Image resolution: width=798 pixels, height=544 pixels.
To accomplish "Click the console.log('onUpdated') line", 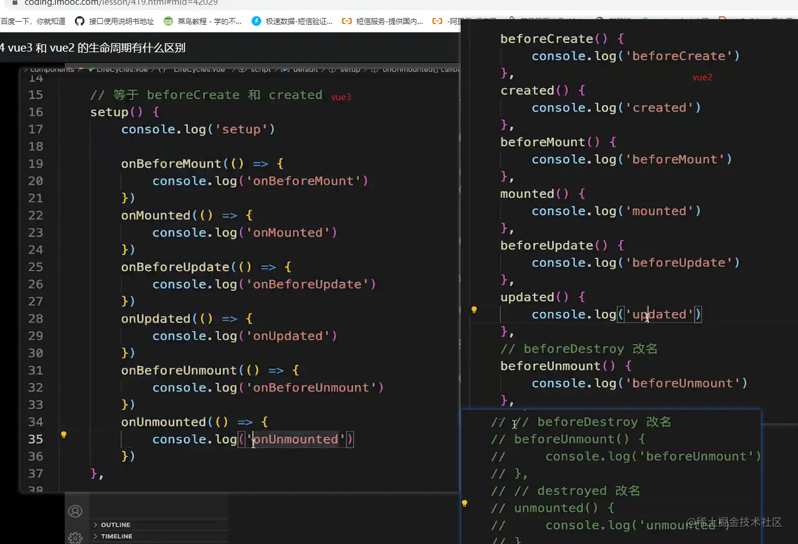I will (x=245, y=336).
